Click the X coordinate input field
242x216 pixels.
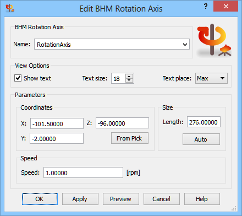57,123
